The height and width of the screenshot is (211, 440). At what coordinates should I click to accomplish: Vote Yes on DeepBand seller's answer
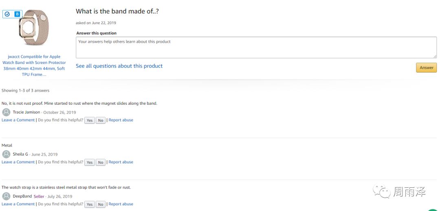(x=90, y=204)
